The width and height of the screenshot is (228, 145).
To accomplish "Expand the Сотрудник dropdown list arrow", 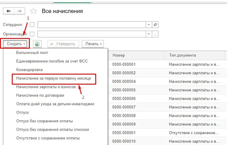I will tap(149, 24).
